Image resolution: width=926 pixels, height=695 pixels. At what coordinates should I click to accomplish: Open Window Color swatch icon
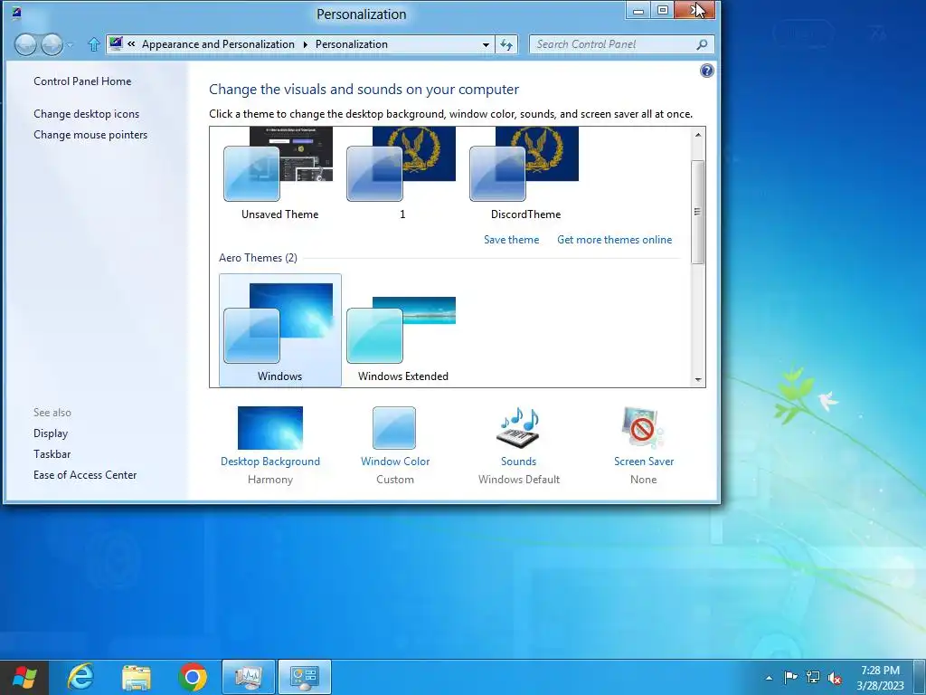coord(394,428)
